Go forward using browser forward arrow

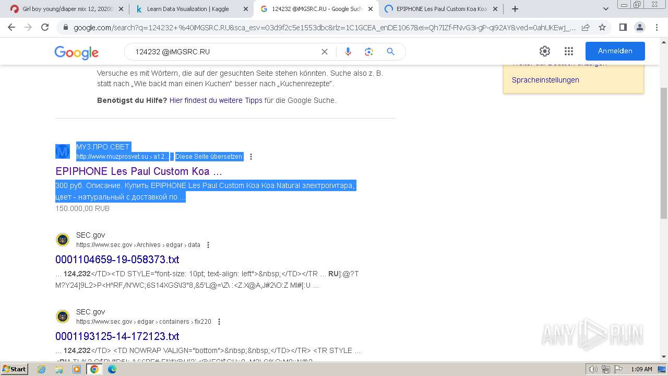coord(28,27)
